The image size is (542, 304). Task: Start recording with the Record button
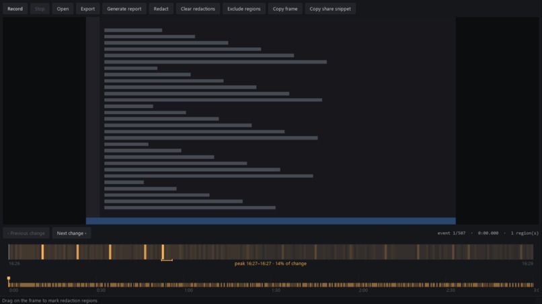(15, 9)
